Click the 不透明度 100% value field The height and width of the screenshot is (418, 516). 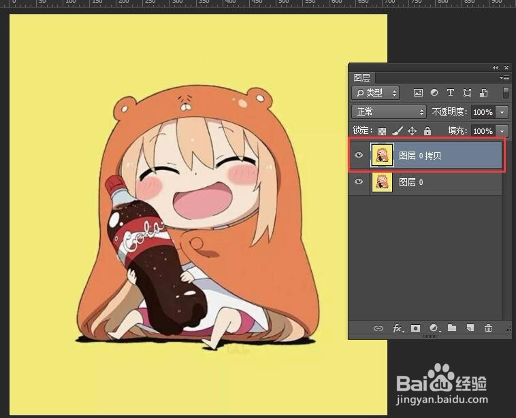483,112
